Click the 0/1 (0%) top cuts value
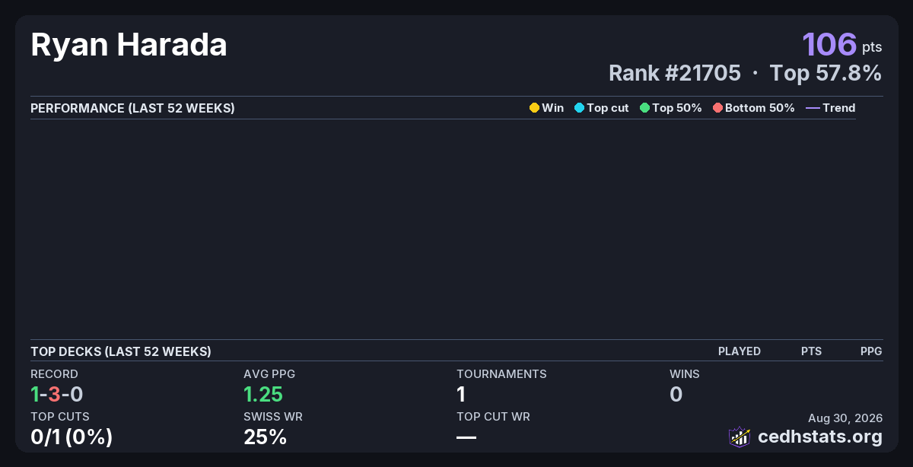 click(72, 437)
